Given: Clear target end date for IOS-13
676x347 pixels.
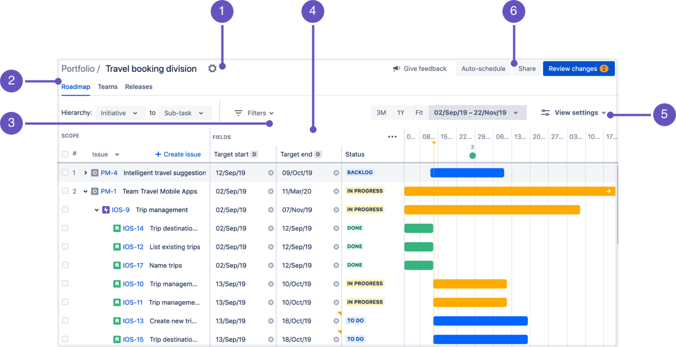Looking at the screenshot, I should click(x=336, y=321).
